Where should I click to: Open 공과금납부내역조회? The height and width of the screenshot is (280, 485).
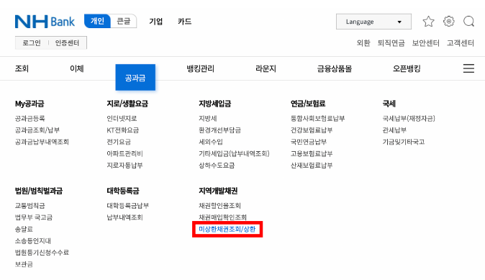42,142
